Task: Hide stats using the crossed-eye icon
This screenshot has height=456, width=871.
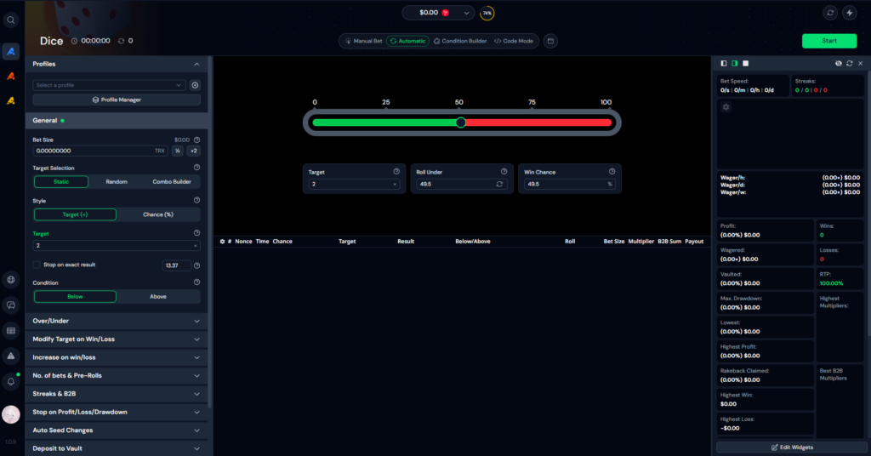Action: tap(839, 63)
